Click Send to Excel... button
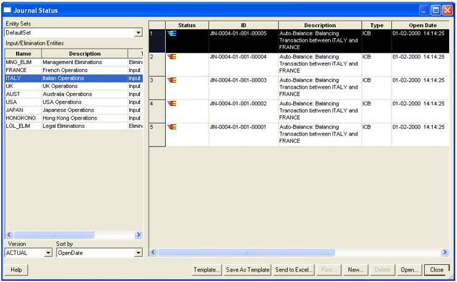Viewport: 457px width, 282px height. pyautogui.click(x=294, y=270)
